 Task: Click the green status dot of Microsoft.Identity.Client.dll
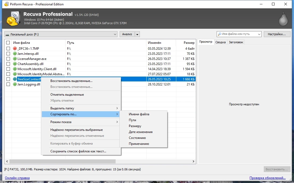point(15,69)
